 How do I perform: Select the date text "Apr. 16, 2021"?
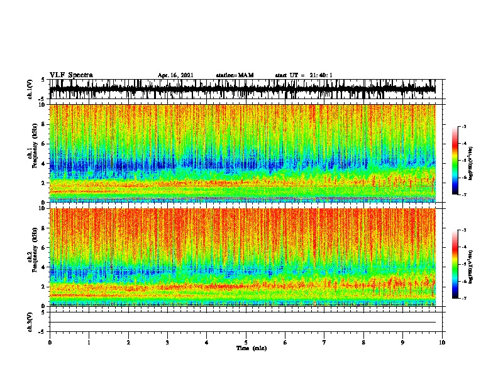pos(175,75)
